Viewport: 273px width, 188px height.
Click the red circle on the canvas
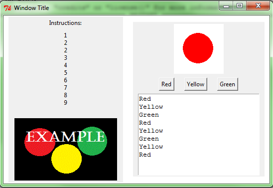198,48
